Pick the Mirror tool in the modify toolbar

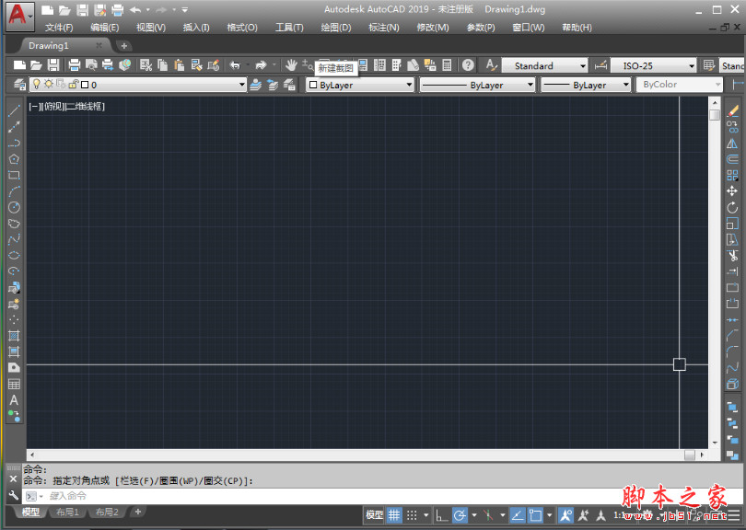click(732, 142)
